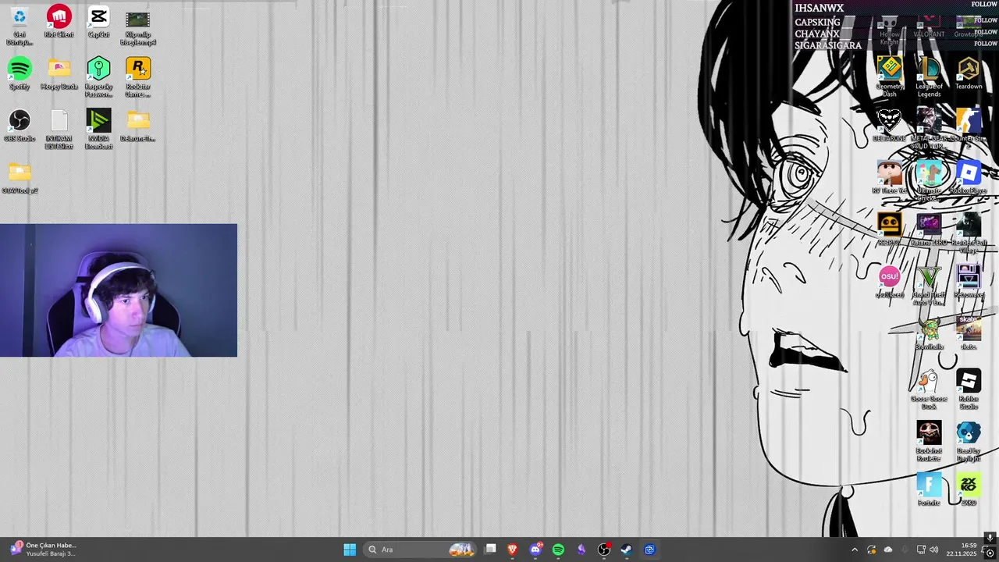Click the taskbar search box 'Ara'
The image size is (999, 562).
click(421, 550)
